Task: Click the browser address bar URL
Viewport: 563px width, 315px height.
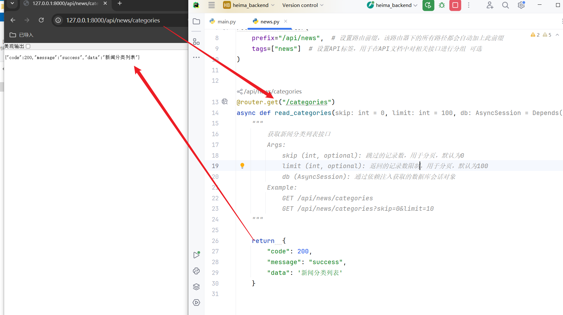Action: (x=113, y=20)
